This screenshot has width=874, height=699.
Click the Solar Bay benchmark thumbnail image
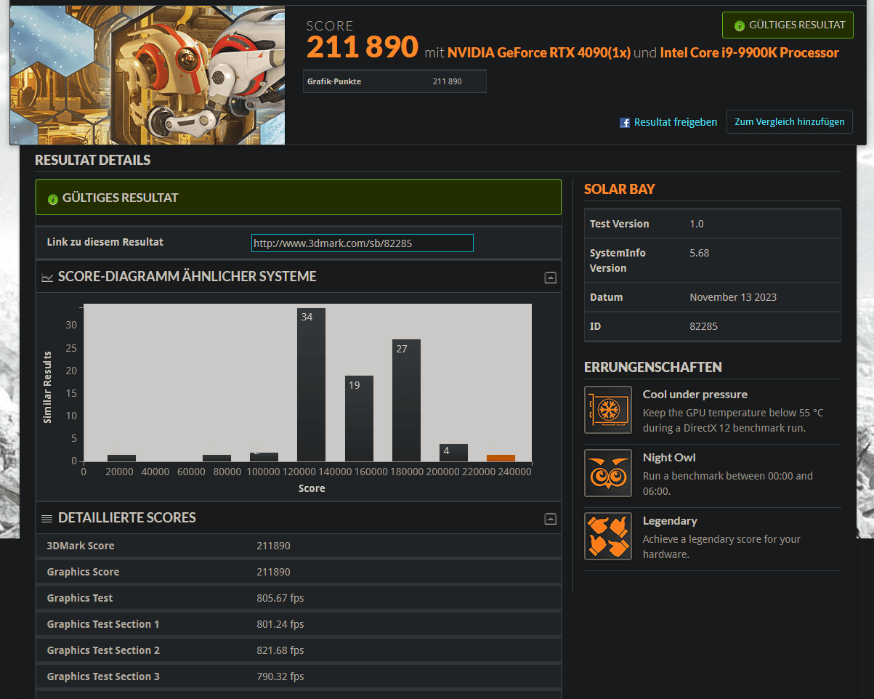[x=147, y=75]
